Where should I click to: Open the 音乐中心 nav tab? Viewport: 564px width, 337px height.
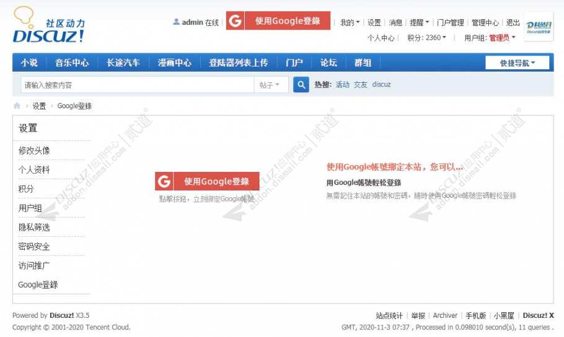[x=72, y=63]
